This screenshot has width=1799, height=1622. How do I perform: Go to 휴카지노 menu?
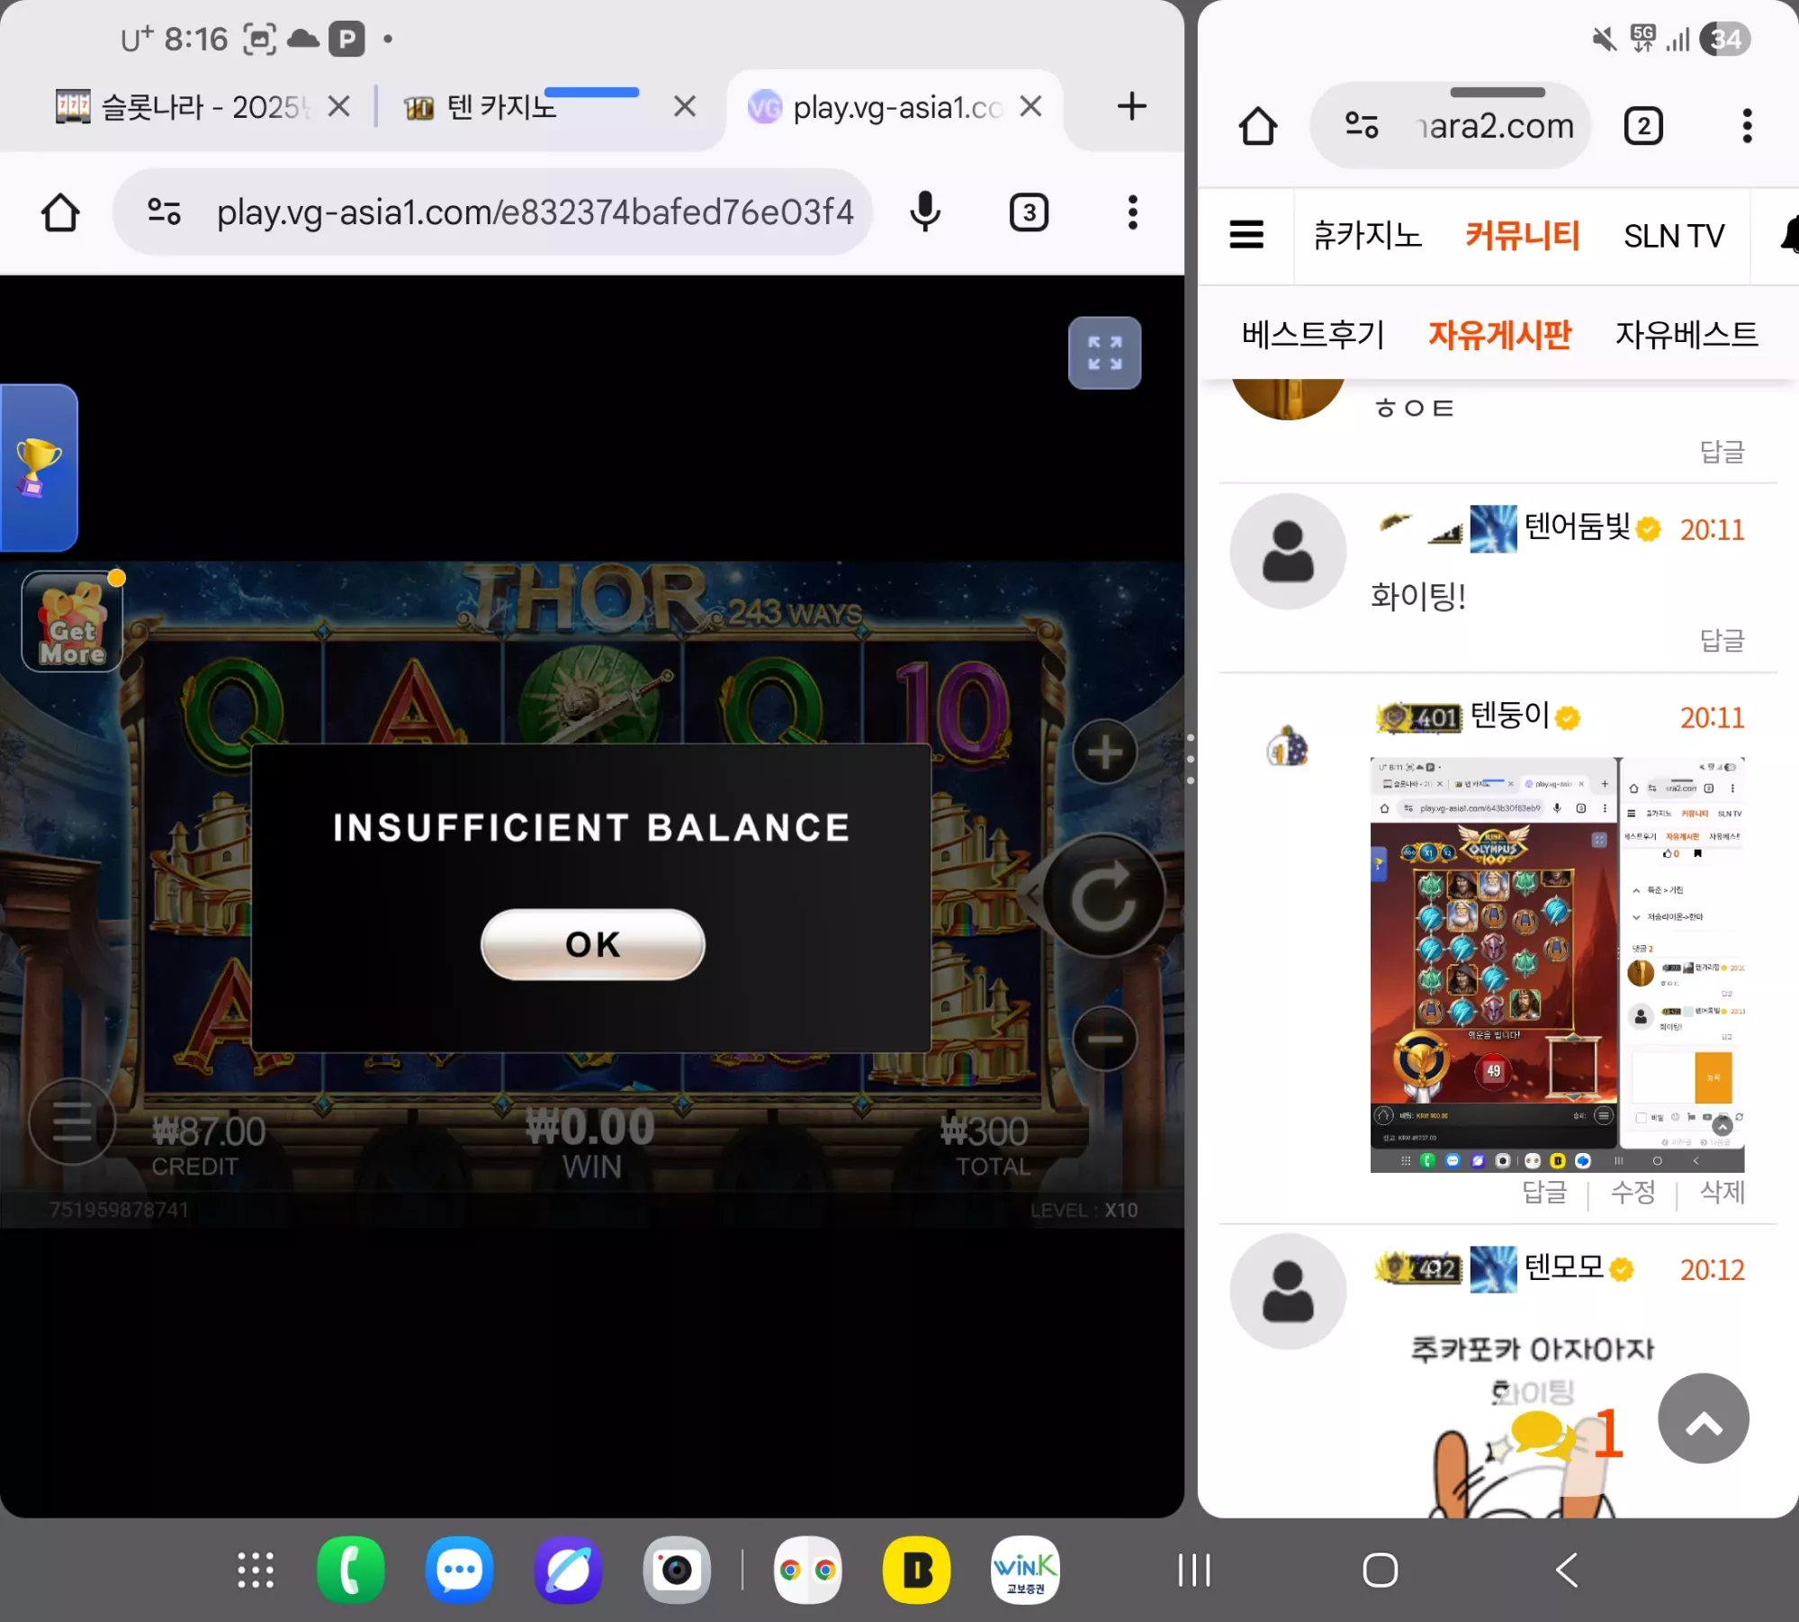coord(1367,236)
